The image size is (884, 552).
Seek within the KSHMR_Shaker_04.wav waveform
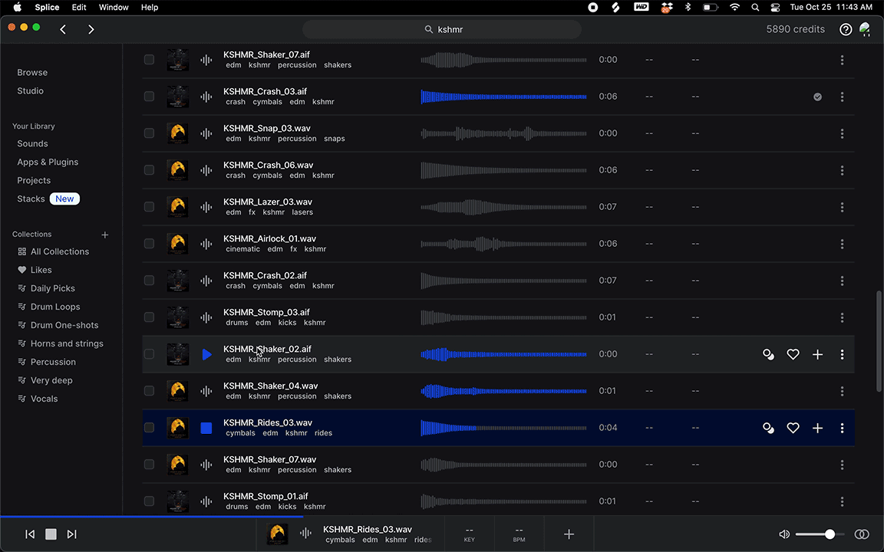click(x=503, y=391)
